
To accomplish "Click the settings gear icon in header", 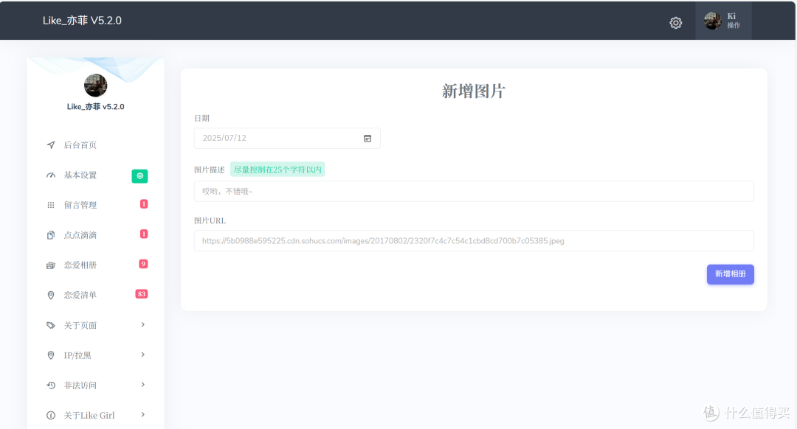I will pos(675,23).
